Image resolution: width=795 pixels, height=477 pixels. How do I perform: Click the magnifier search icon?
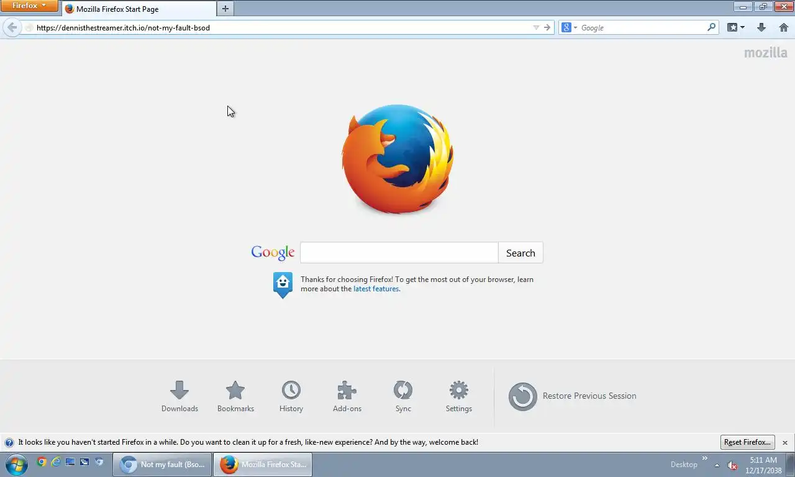tap(712, 27)
